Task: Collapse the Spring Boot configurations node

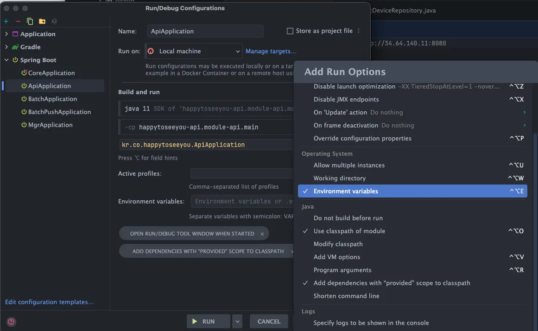Action: [6, 60]
